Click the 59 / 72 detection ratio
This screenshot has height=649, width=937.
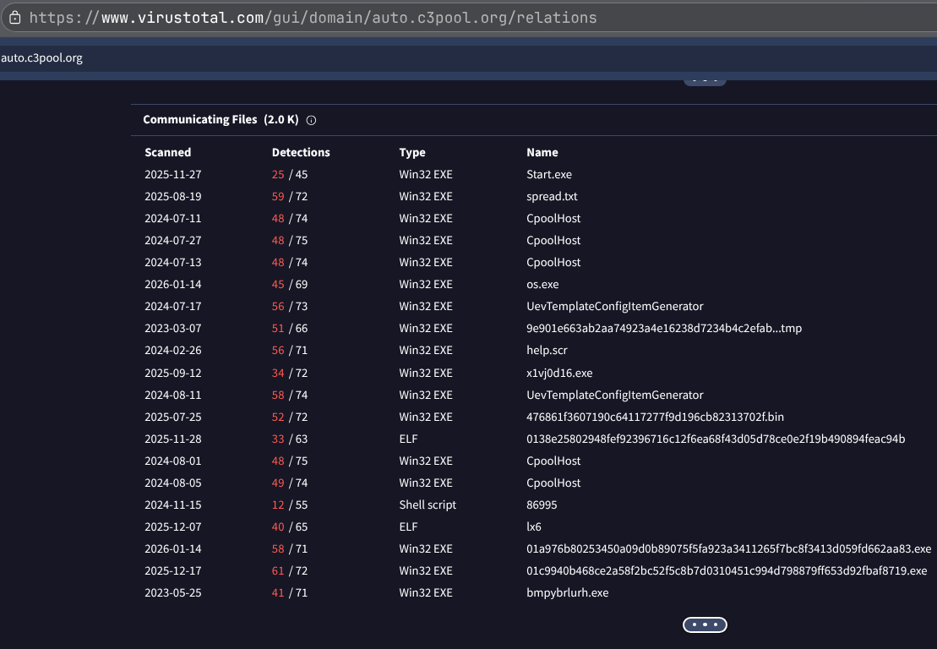(290, 197)
